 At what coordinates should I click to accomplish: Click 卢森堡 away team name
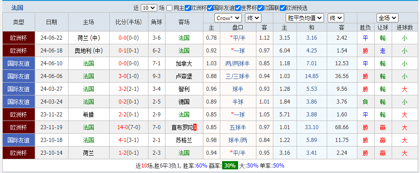[184, 76]
